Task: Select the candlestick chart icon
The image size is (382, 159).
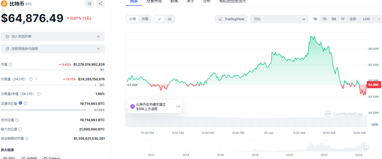Action: [169, 19]
